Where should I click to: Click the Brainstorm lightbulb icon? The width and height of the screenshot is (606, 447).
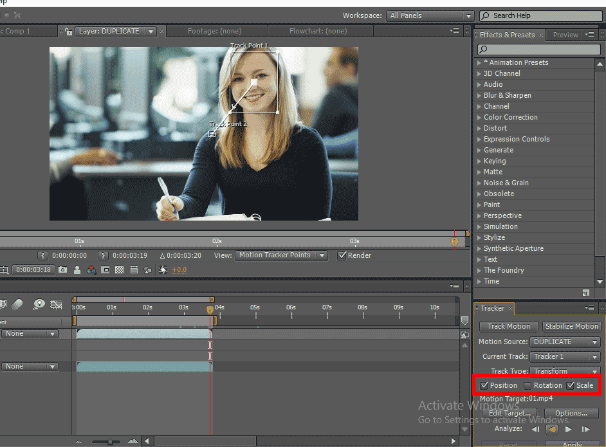coord(39,304)
